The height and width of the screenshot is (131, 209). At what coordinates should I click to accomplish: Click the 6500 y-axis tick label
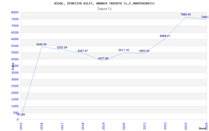pos(15,32)
